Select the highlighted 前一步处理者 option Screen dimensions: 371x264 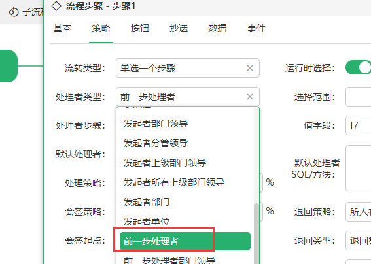click(185, 241)
